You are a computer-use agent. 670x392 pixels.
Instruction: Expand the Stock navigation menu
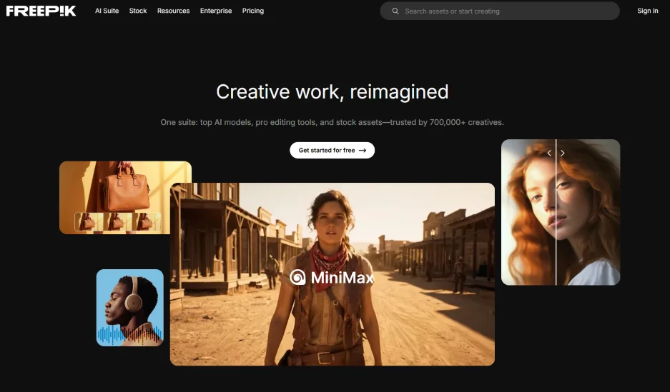click(138, 11)
